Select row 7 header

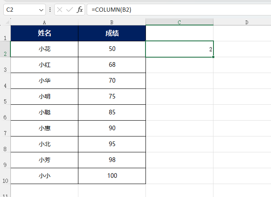tap(5, 128)
